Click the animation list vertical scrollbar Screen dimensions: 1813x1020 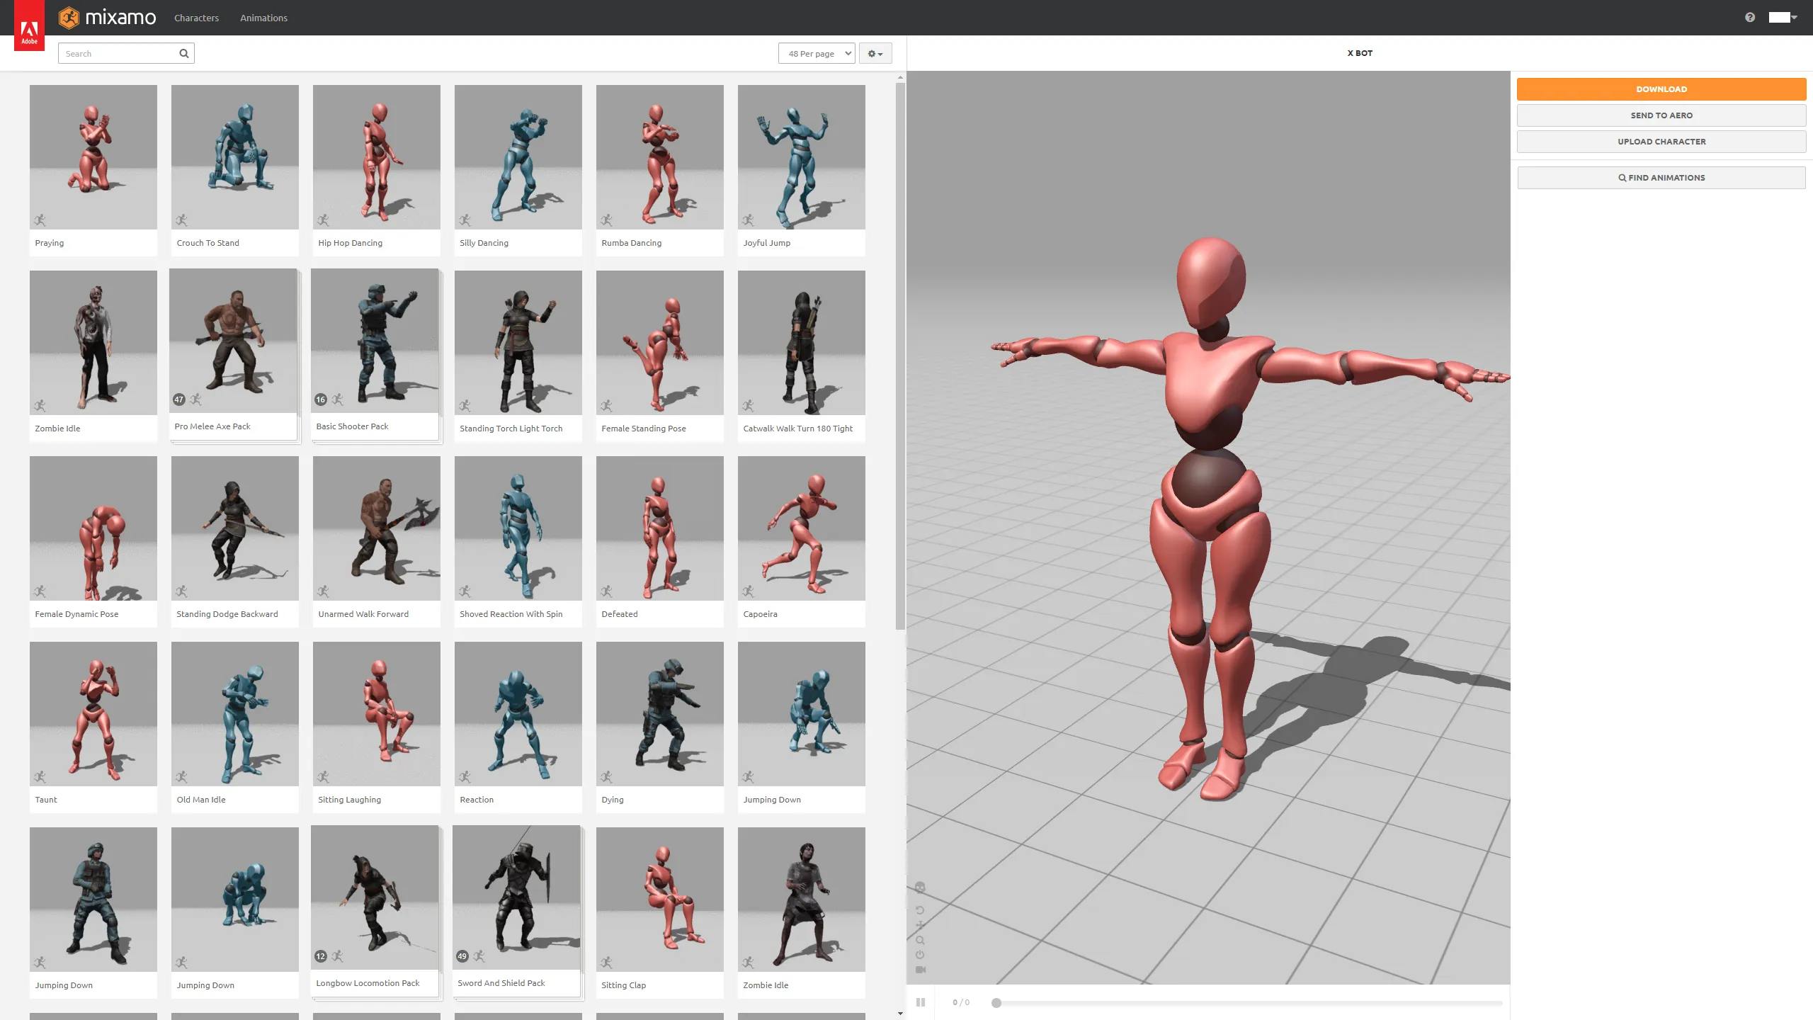click(x=900, y=356)
